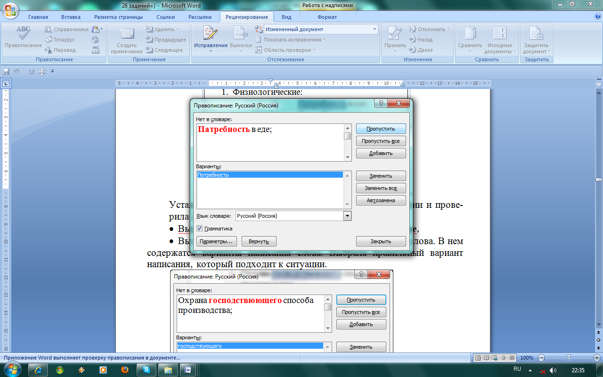The image size is (603, 377).
Task: Open Язык словаря combo box
Action: point(293,216)
